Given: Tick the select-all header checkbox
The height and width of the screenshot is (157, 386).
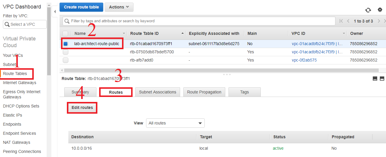Looking at the screenshot, I should tap(65, 33).
